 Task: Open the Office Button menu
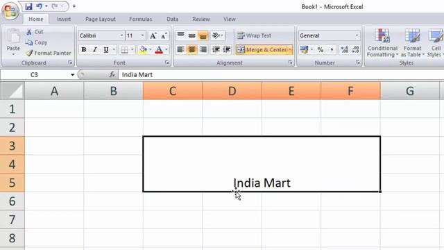[10, 11]
